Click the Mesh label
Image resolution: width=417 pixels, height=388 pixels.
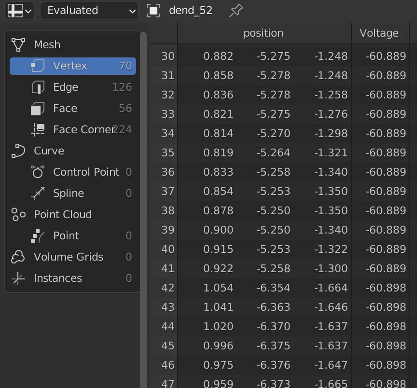point(47,45)
